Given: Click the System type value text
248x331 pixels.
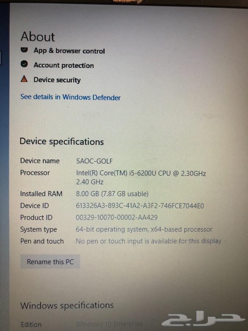Looking at the screenshot, I should tap(144, 229).
